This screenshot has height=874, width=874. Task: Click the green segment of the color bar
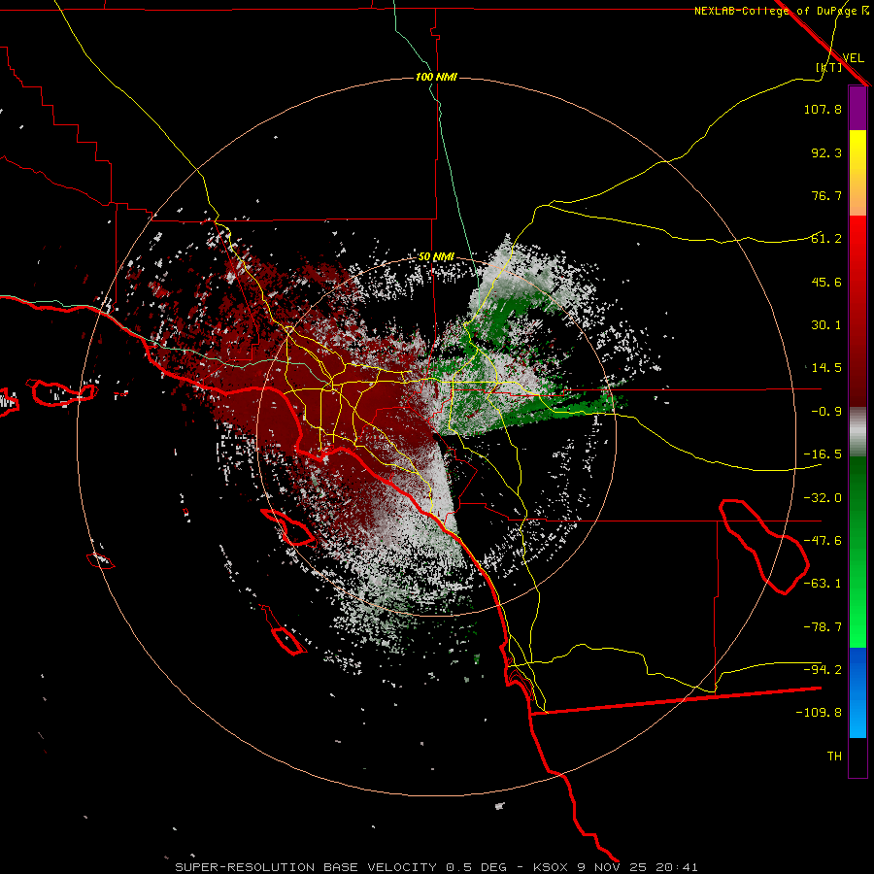coord(857,552)
